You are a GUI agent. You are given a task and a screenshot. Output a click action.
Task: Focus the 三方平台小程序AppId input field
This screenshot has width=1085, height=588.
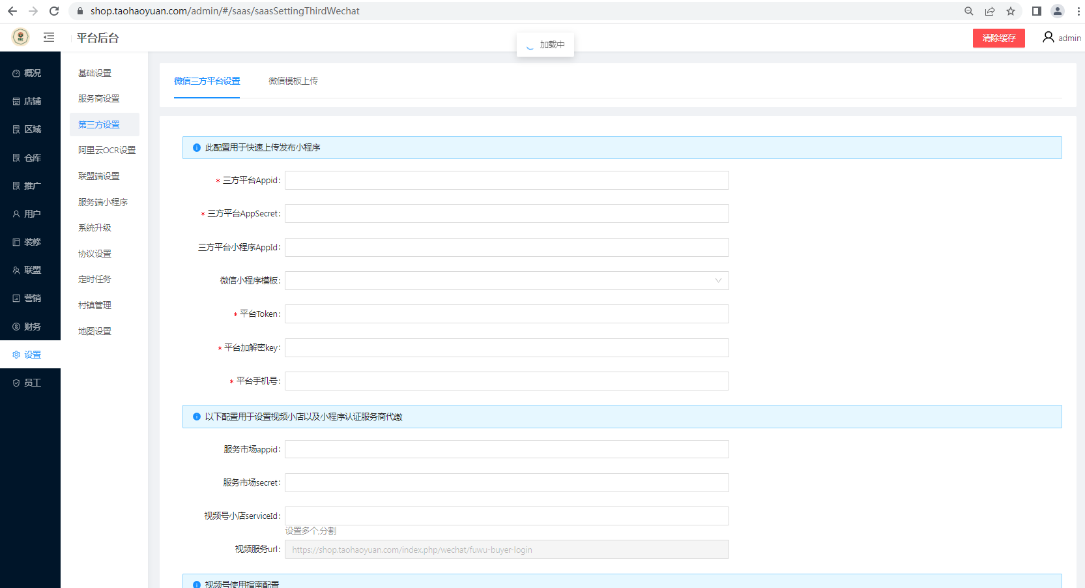click(507, 247)
